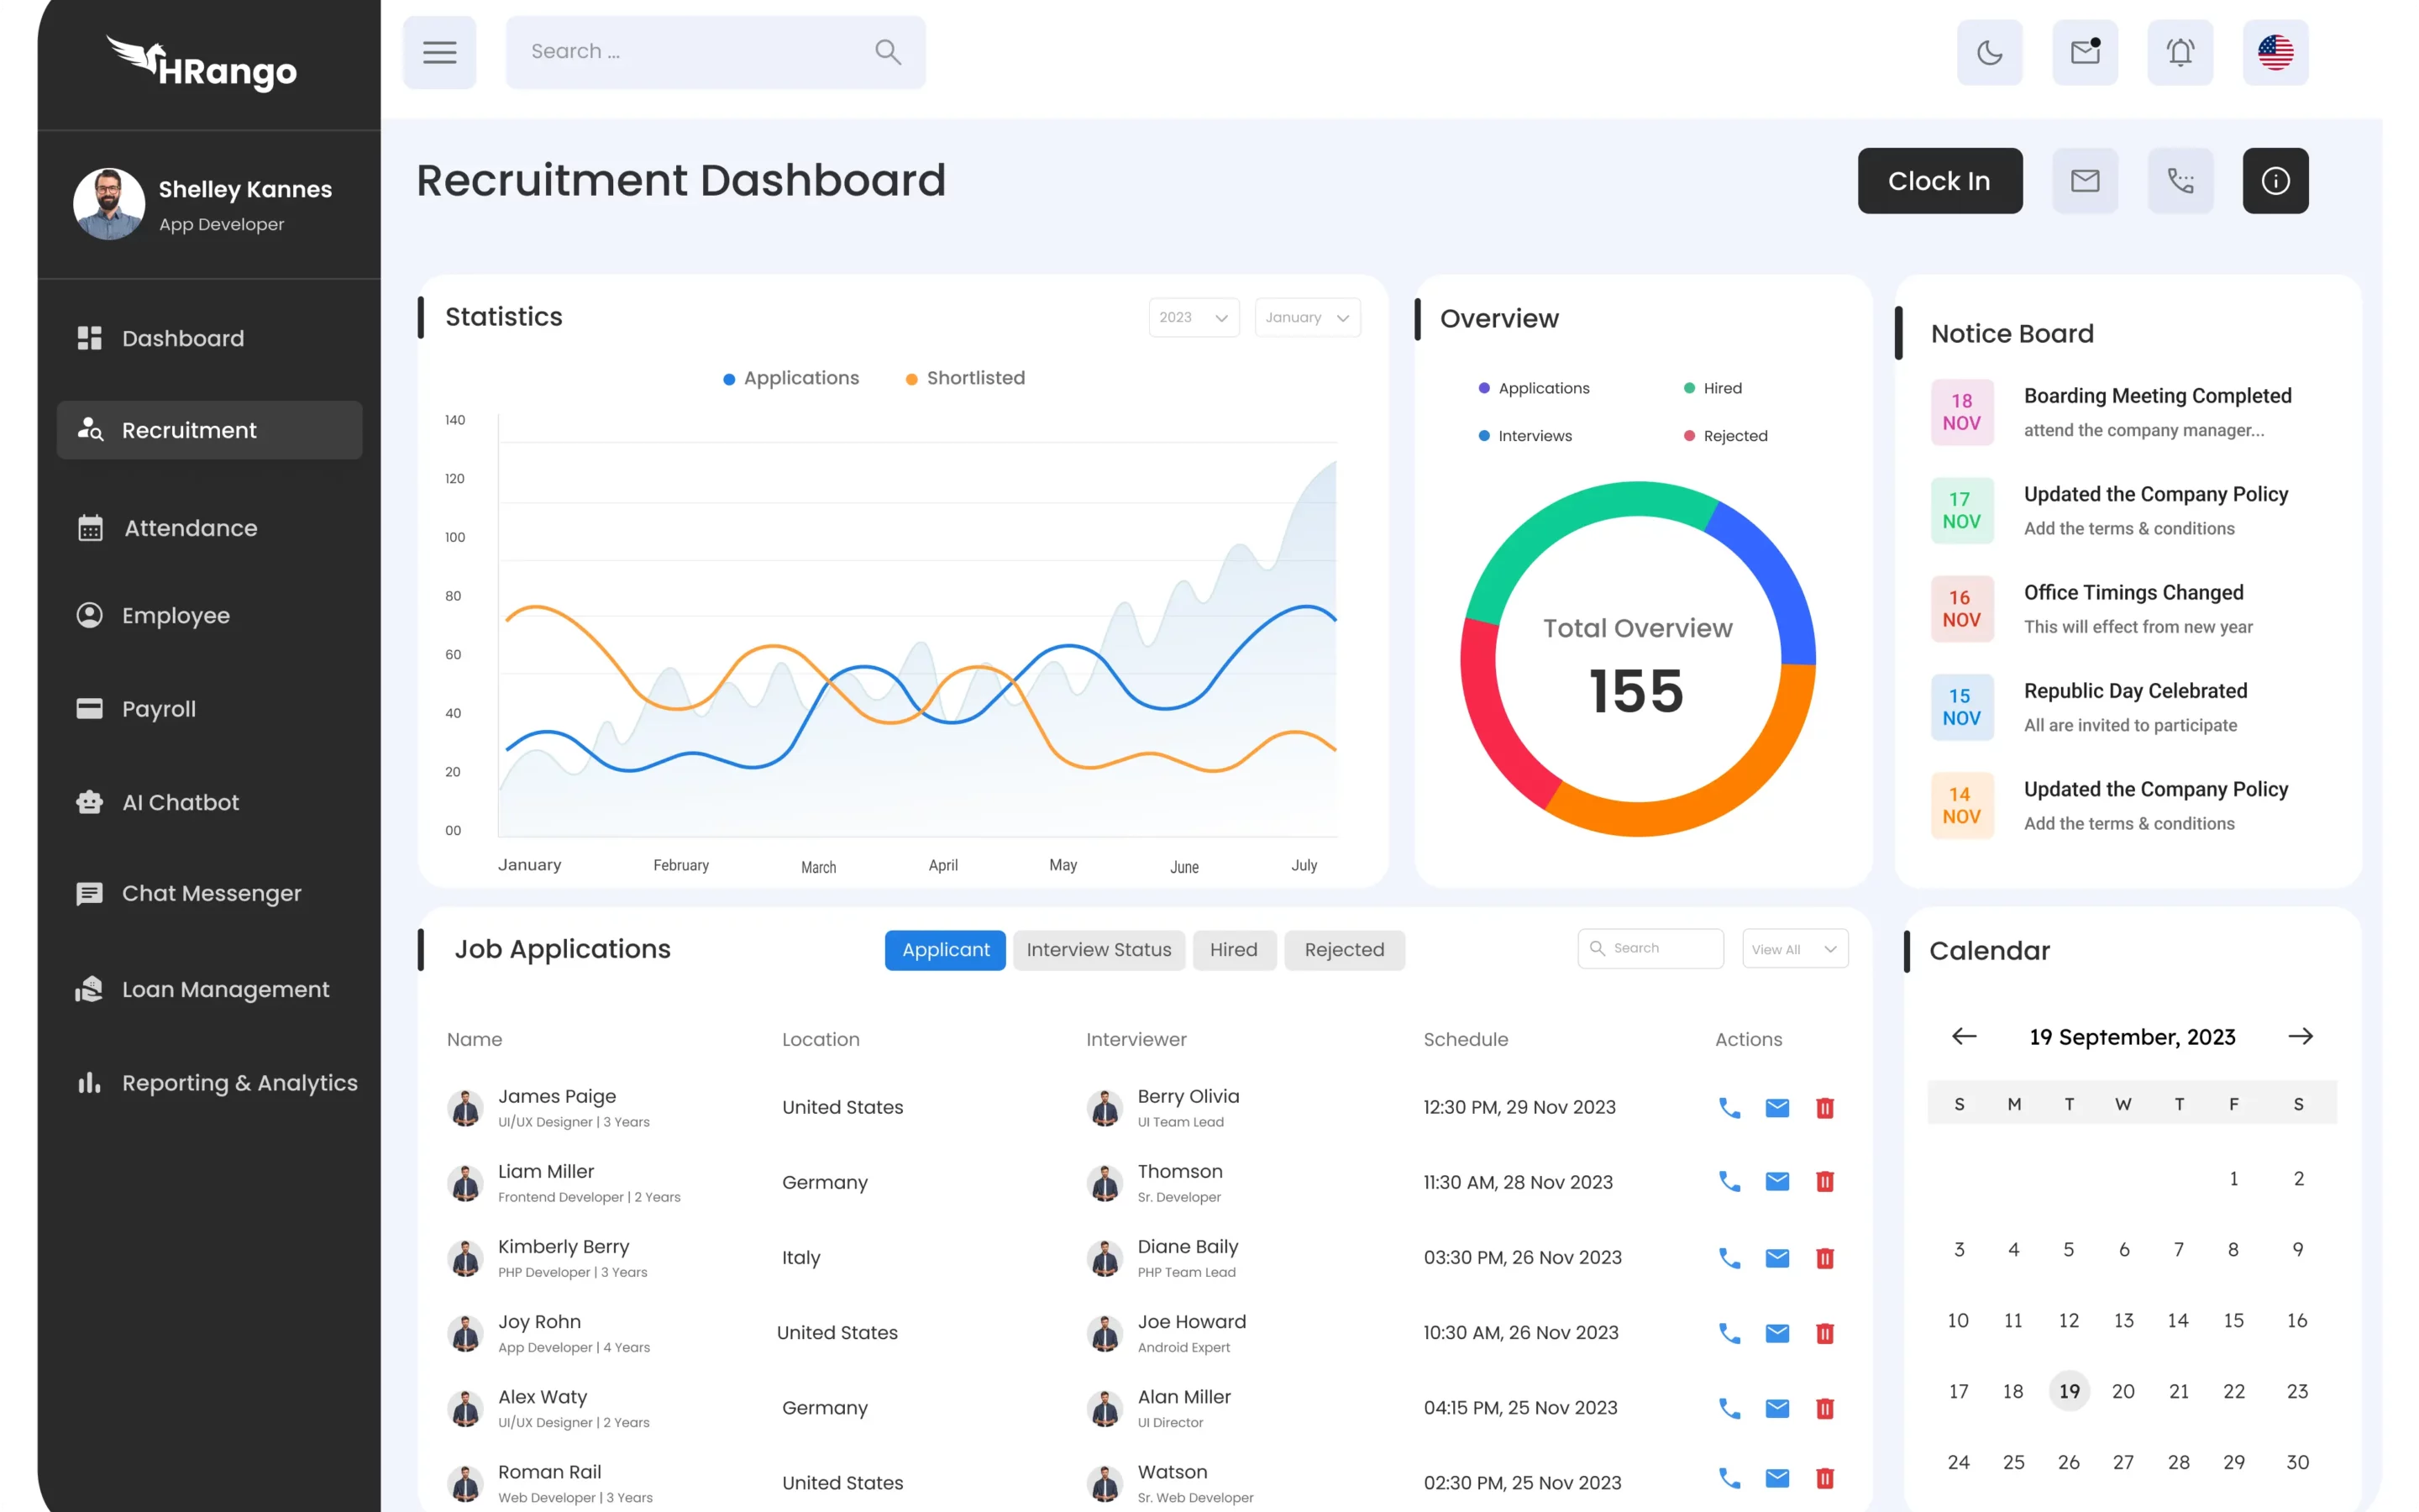The image size is (2419, 1512).
Task: Open the January month dropdown
Action: point(1306,318)
